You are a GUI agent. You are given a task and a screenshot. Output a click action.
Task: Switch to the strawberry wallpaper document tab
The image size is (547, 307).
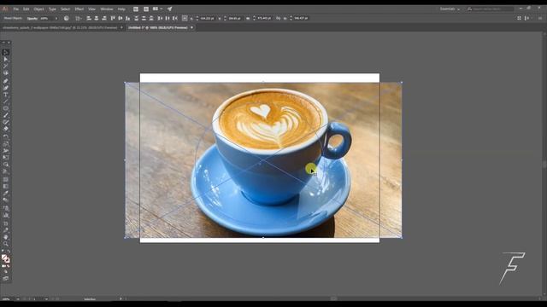[60, 27]
